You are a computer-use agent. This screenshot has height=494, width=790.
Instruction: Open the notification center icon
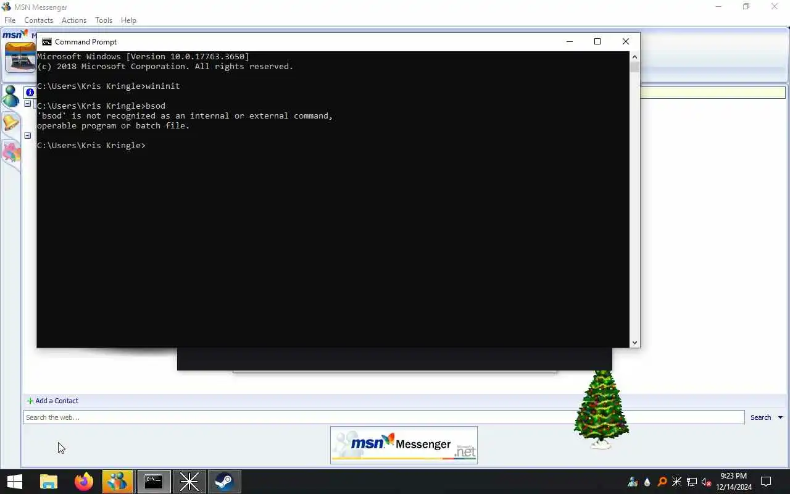[766, 482]
